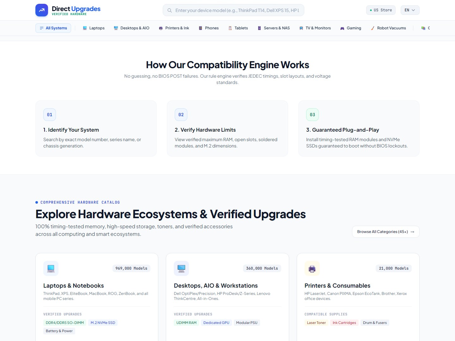Open the Laptops & Notebooks card icon
The height and width of the screenshot is (341, 455).
tap(51, 268)
